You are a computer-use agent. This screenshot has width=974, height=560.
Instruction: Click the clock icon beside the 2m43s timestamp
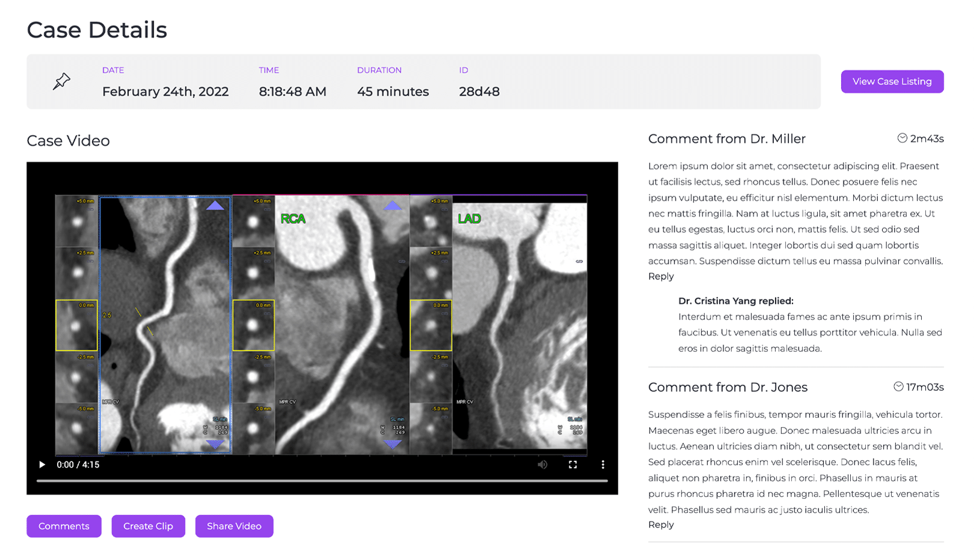pos(902,137)
